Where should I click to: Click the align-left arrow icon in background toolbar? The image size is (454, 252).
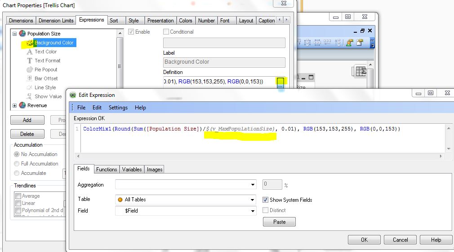[x=327, y=43]
